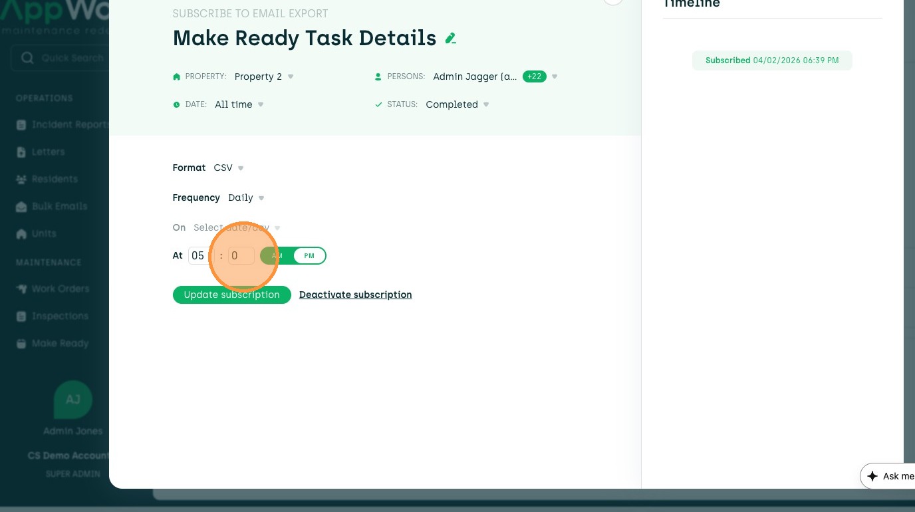Click the Subscribed 04/02/2026 06:39 PM entry

pyautogui.click(x=772, y=61)
